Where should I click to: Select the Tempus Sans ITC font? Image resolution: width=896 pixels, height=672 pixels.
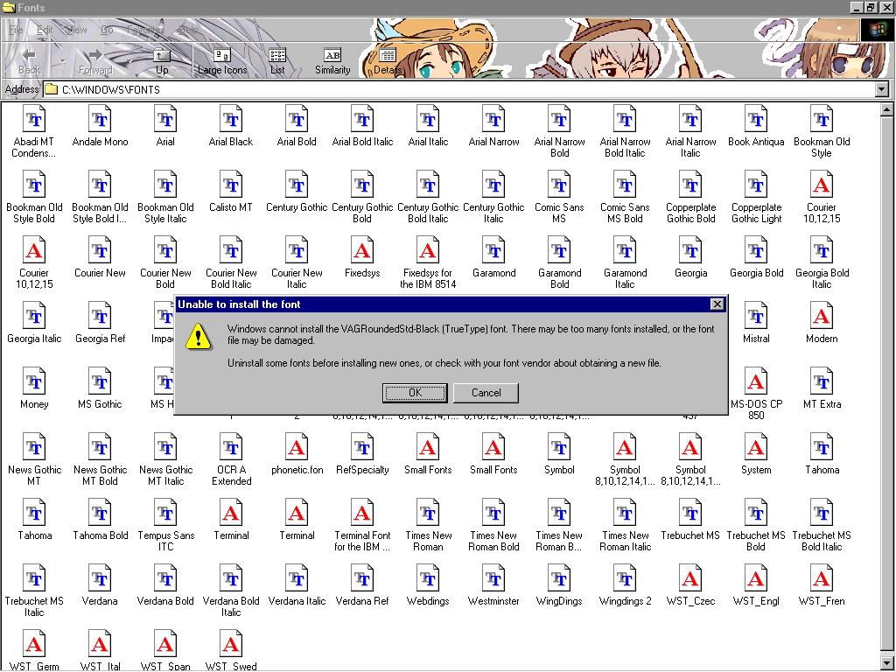coord(165,514)
